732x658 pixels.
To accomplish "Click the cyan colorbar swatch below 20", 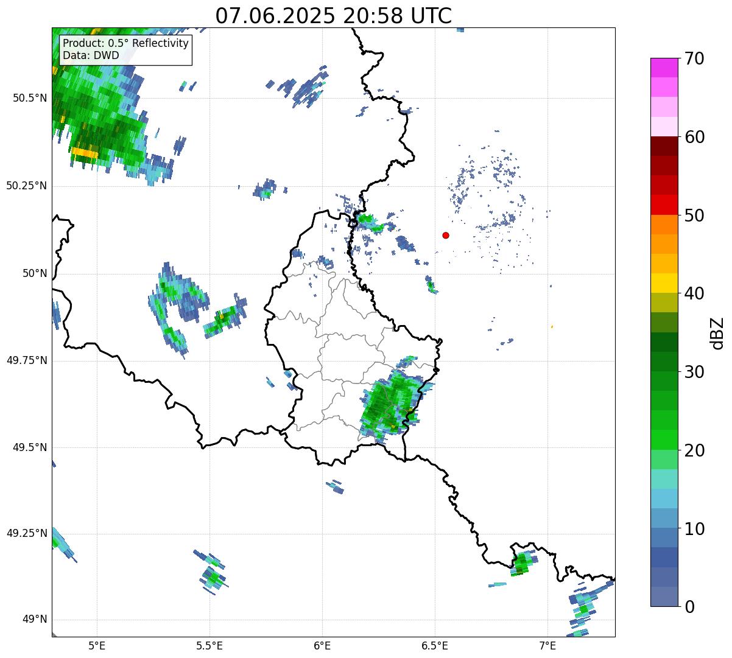I will [664, 479].
